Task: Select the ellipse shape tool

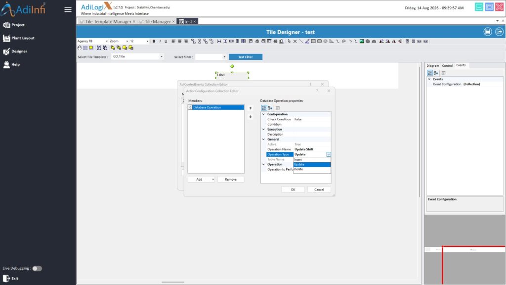Action: pos(326,42)
